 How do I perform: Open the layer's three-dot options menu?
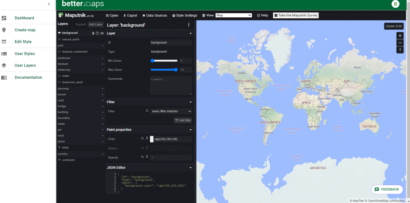coord(189,25)
